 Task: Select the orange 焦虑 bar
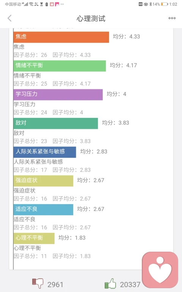[61, 37]
